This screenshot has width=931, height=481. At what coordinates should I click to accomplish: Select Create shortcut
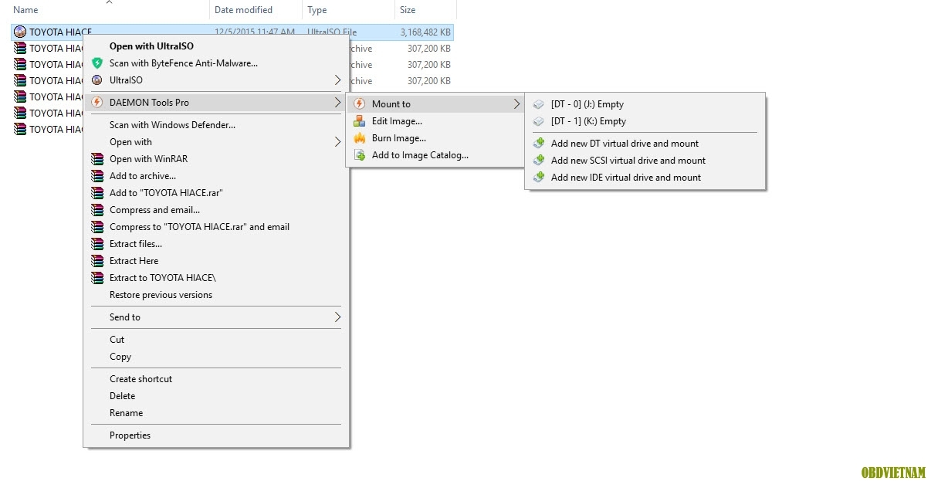click(x=216, y=379)
